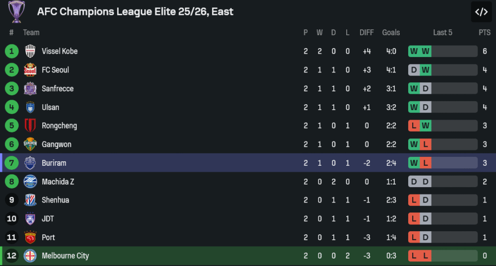Click the Vissel Kobe club crest
The height and width of the screenshot is (266, 496).
(x=30, y=51)
